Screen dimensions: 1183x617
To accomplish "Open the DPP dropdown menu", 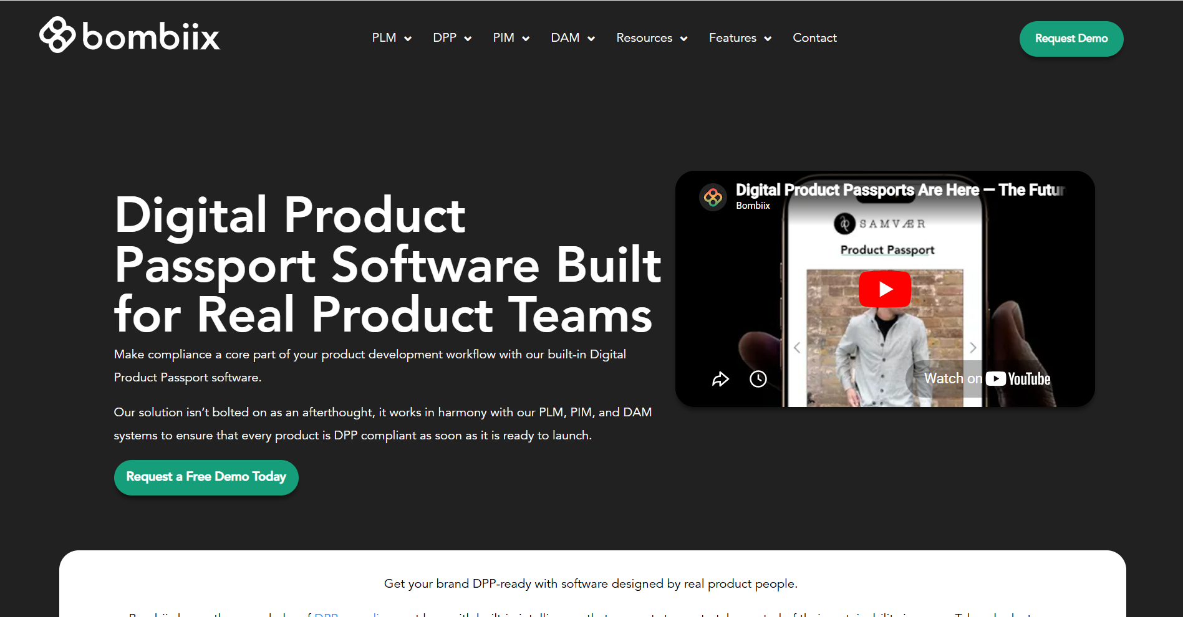I will tap(452, 38).
